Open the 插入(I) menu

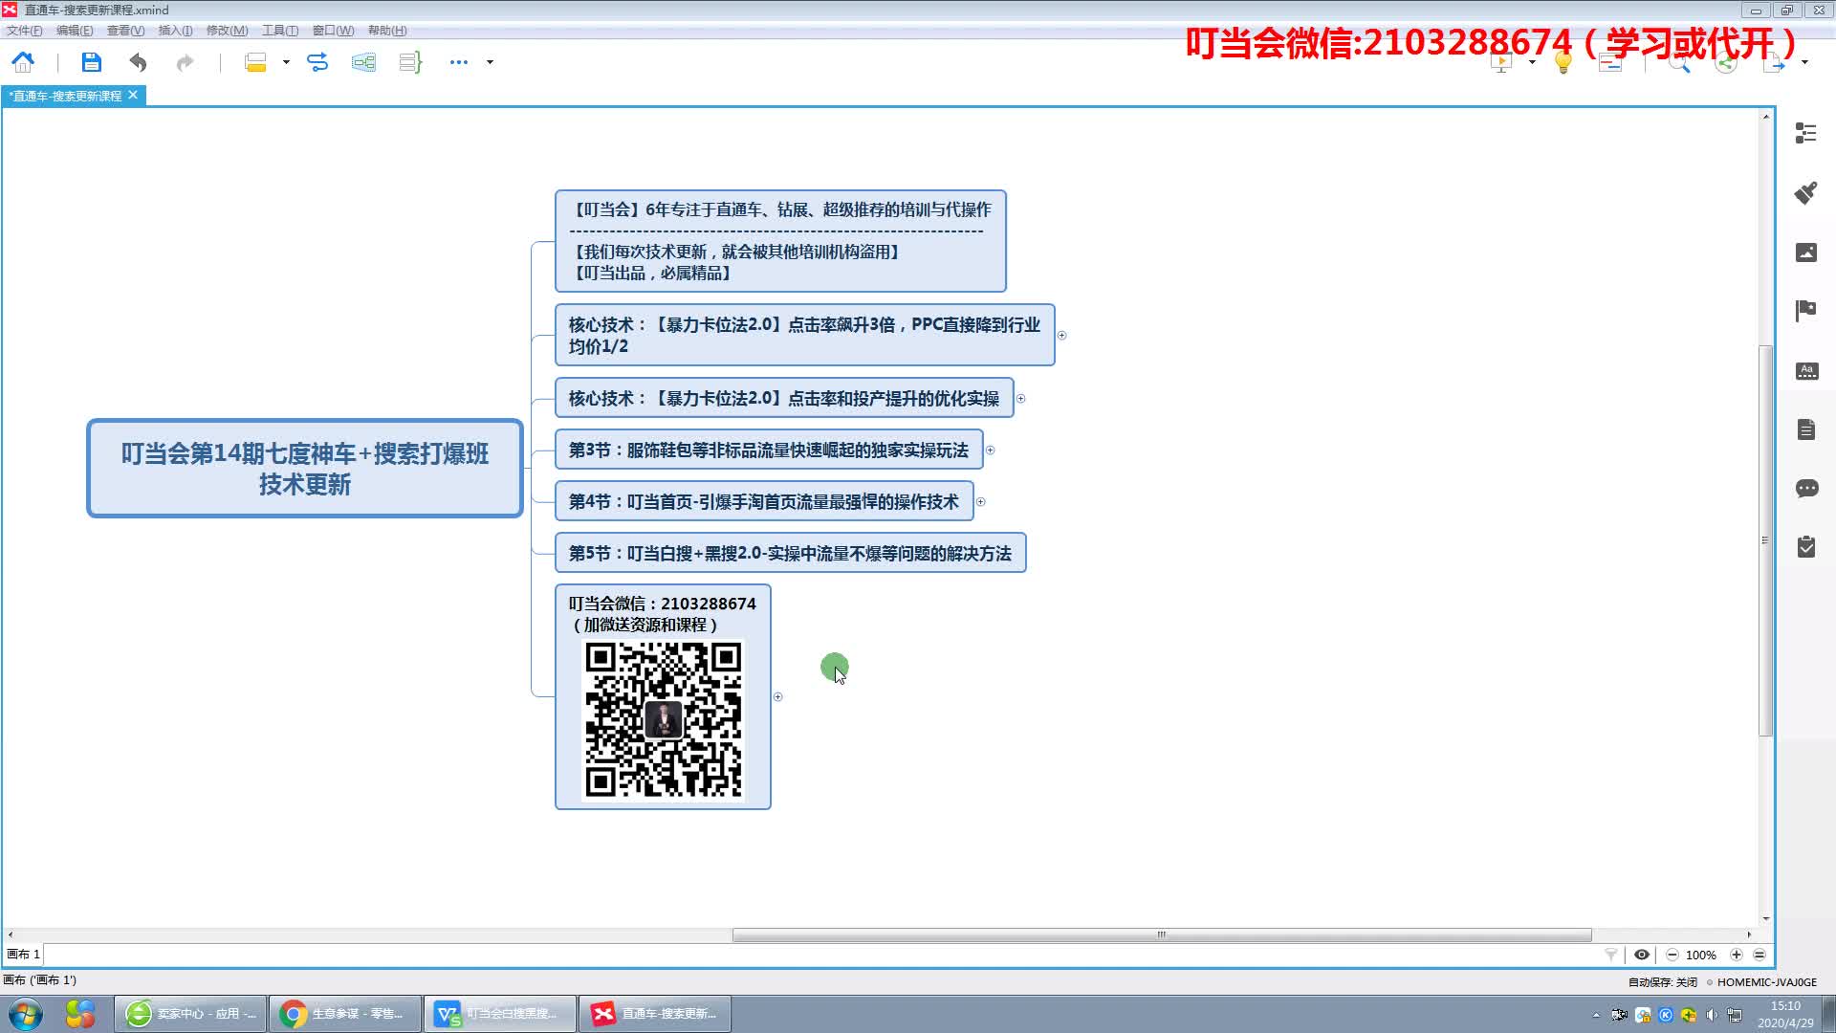pos(175,31)
